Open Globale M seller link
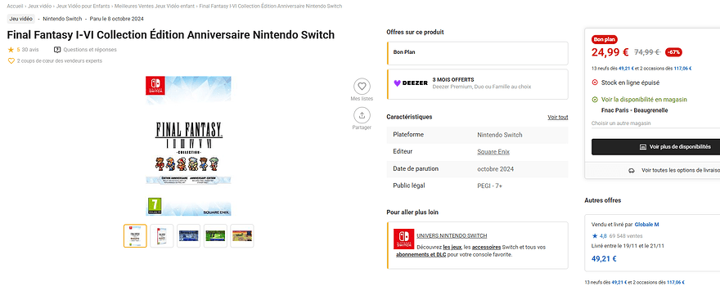Viewport: 720px width, 295px height. click(x=646, y=225)
